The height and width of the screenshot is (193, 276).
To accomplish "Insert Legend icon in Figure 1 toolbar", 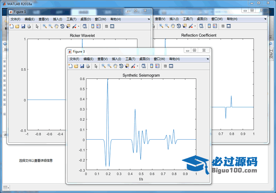I will [98, 26].
